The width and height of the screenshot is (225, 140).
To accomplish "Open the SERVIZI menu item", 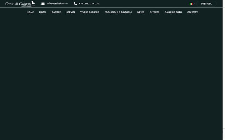I will 71,12.
